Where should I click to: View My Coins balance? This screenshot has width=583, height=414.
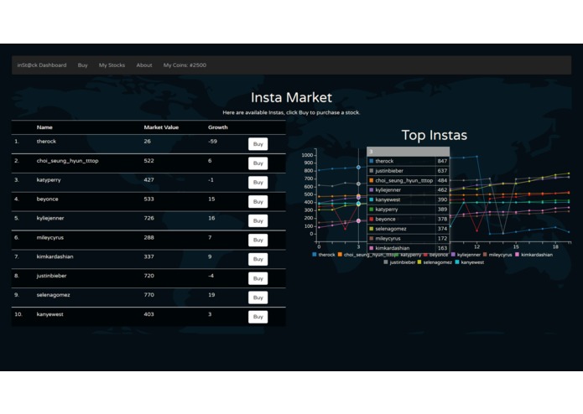coord(185,65)
